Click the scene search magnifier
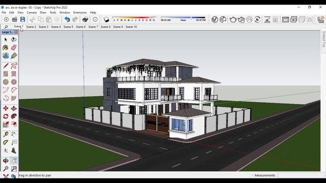326x183 pixels. 6,27
